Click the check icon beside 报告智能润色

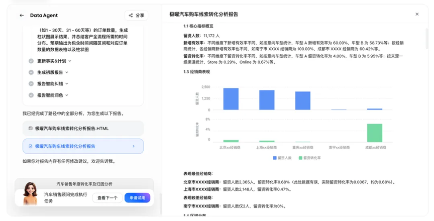[x=31, y=95]
